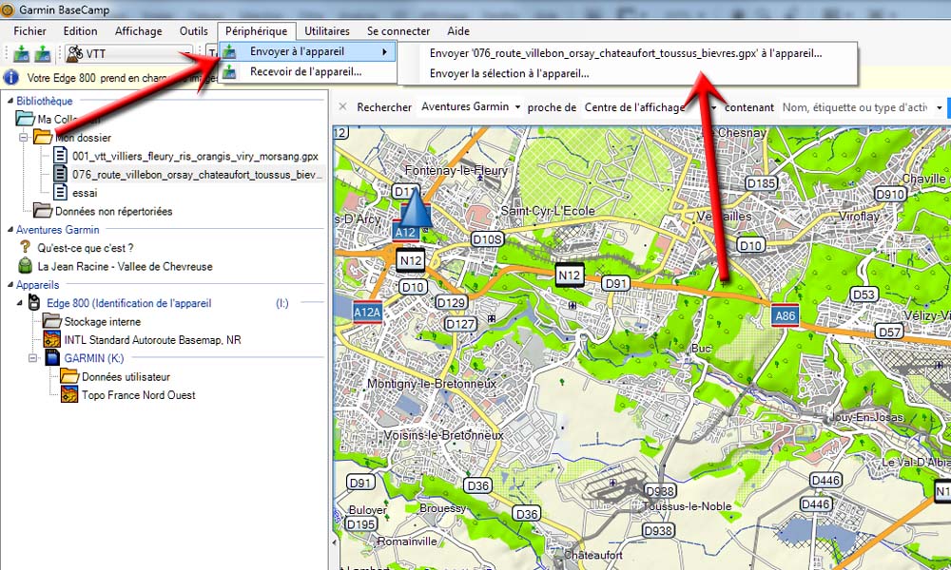
Task: Collapse the Edge 800 device node
Action: [19, 303]
